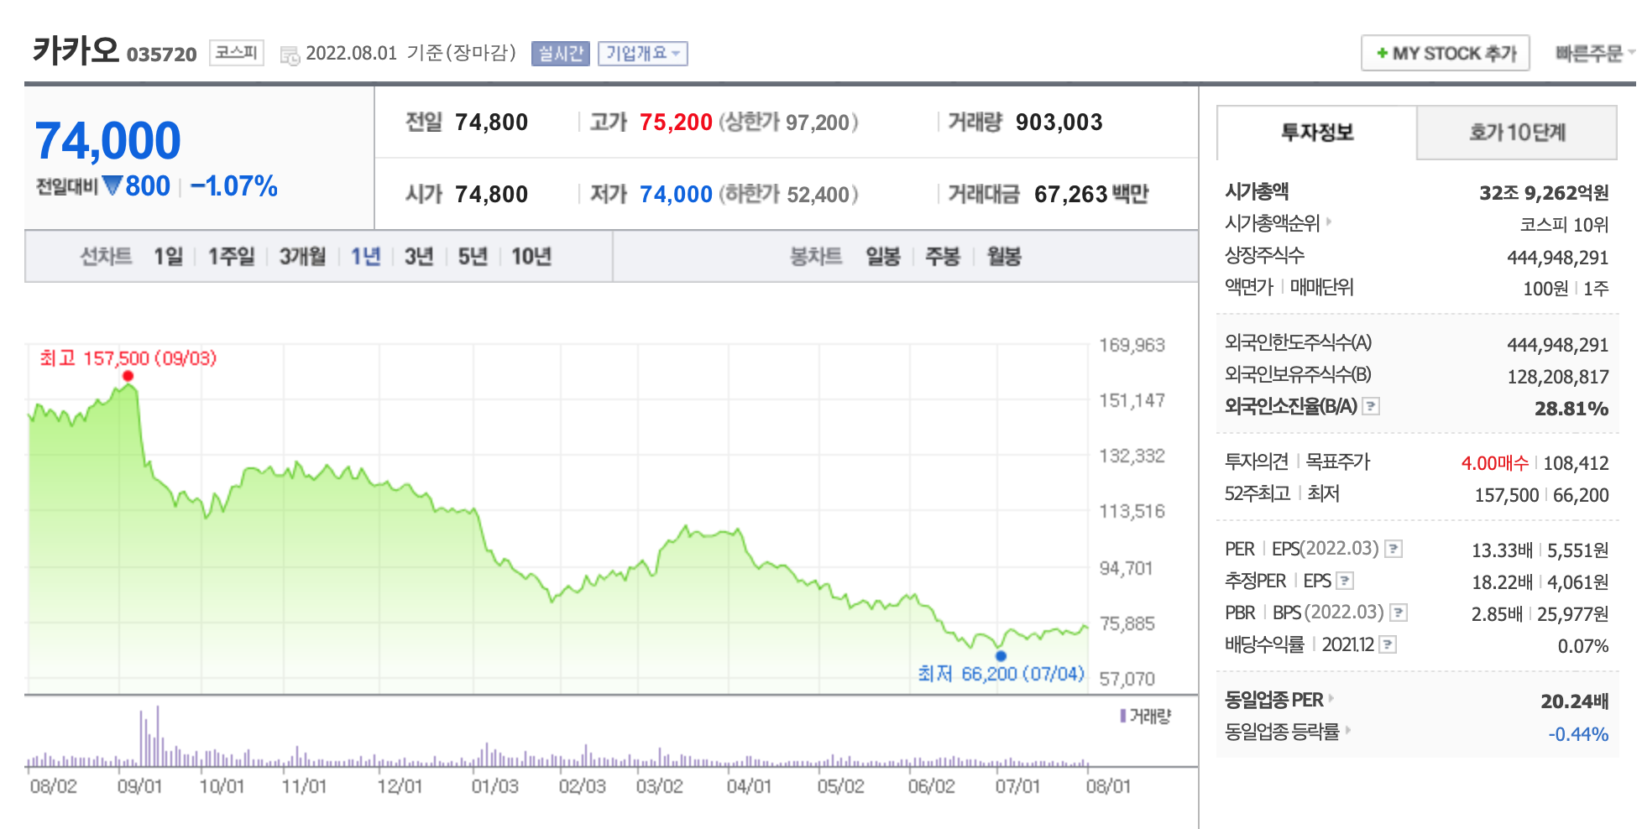
Task: Click the 거래량 volume chart legend
Action: coord(1145,716)
